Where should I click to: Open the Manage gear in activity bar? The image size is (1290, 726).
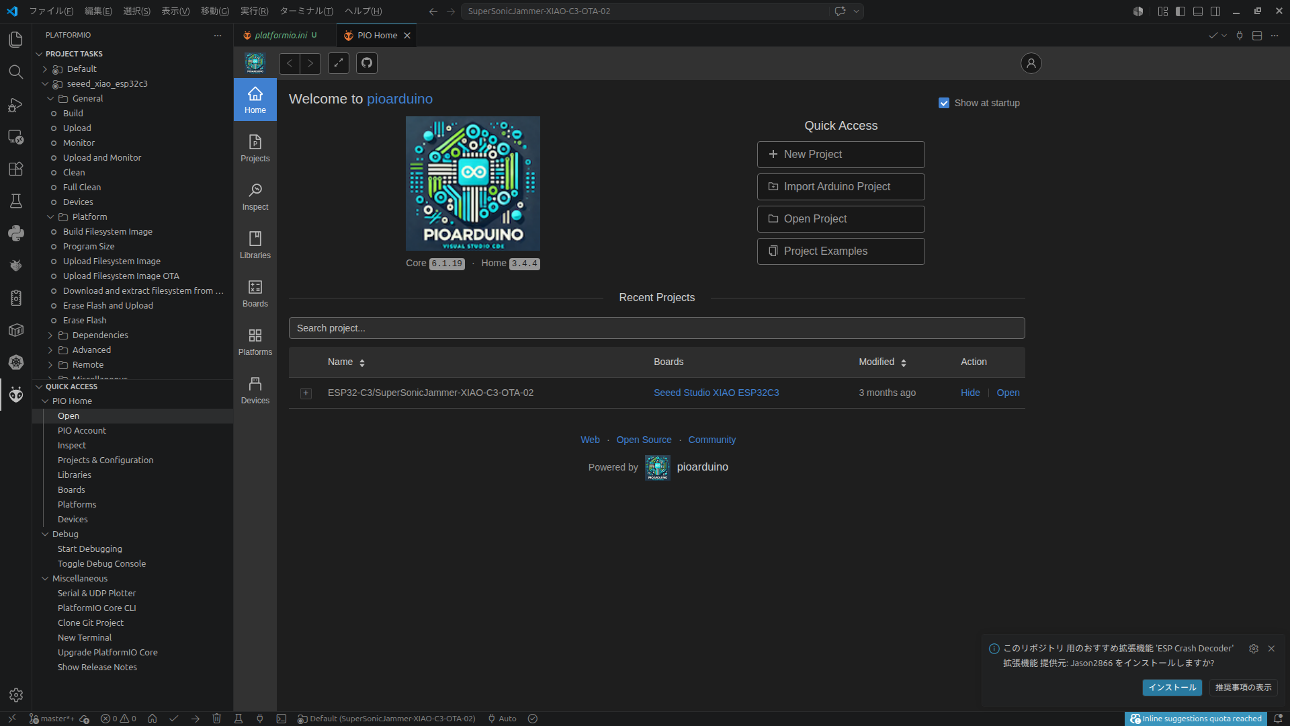tap(15, 695)
